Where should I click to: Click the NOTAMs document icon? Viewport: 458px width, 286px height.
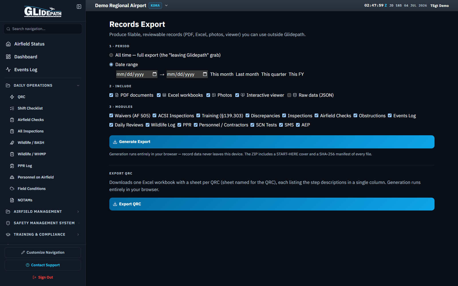coord(12,200)
